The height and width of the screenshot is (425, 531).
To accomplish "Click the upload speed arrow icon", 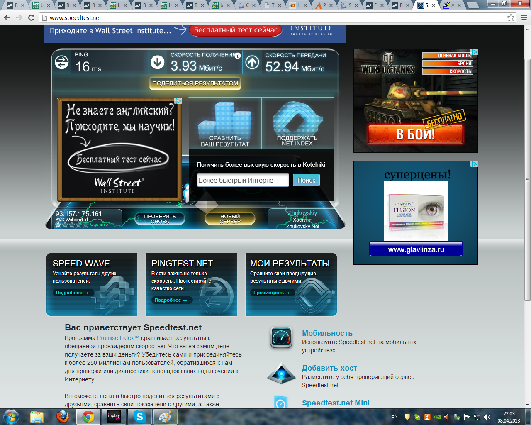I will pos(252,62).
